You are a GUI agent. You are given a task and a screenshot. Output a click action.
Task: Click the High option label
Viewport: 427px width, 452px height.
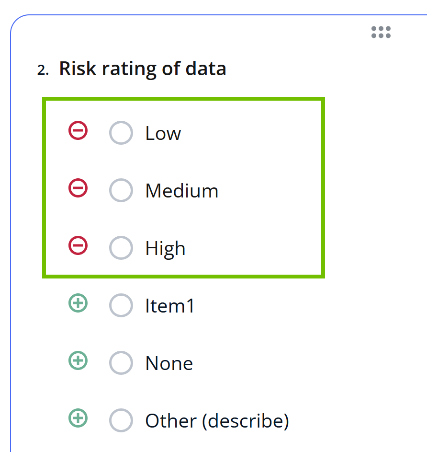165,248
